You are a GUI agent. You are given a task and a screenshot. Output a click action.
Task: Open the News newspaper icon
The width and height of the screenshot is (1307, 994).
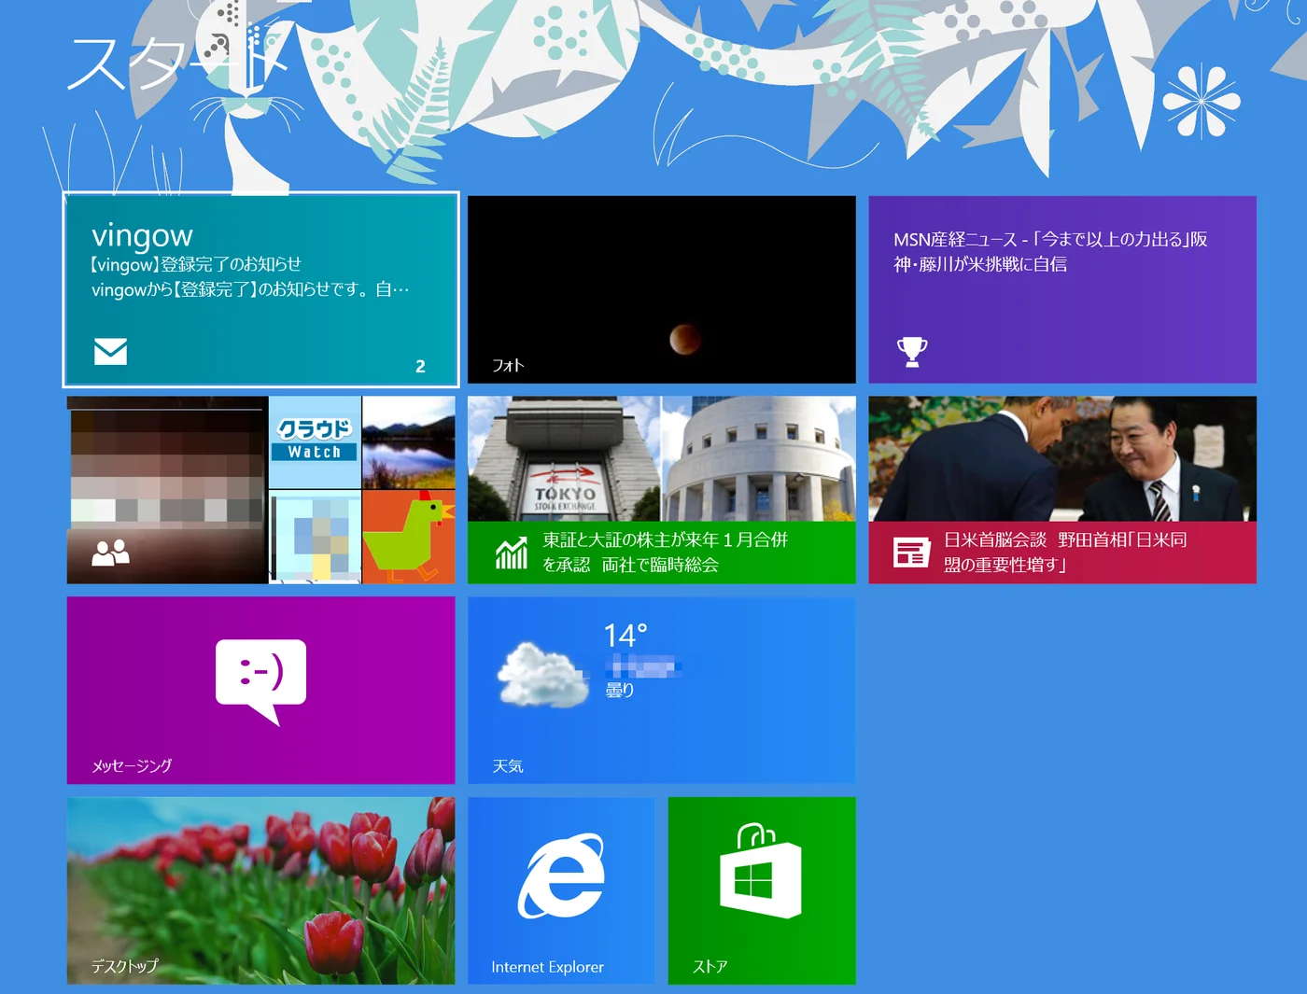click(911, 553)
